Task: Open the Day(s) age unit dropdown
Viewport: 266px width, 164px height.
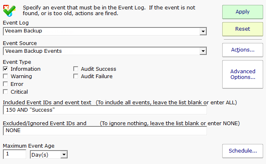Action: (64, 155)
